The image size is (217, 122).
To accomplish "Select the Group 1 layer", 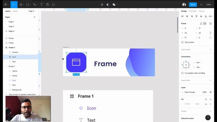I will [x=21, y=66].
